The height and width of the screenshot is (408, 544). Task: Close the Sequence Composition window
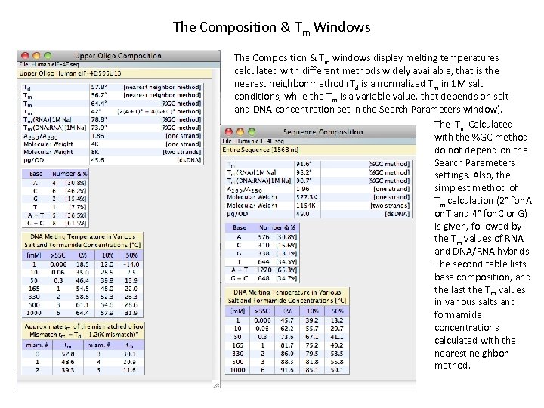click(x=229, y=131)
